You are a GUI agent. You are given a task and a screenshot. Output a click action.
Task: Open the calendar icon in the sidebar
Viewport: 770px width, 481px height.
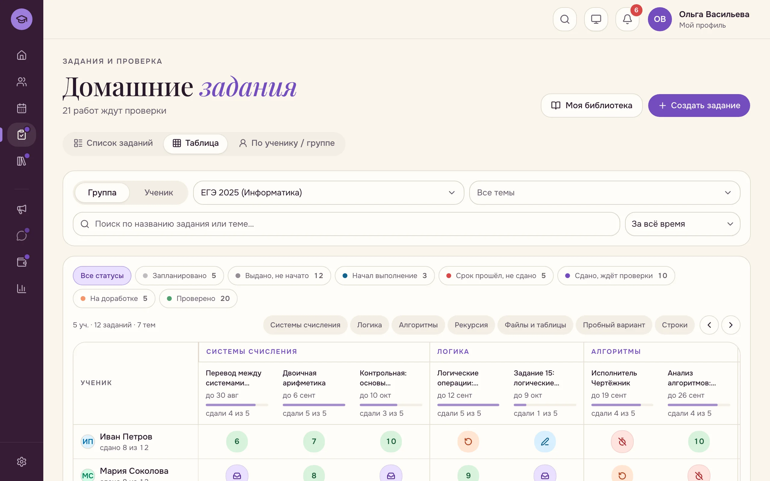pos(22,108)
